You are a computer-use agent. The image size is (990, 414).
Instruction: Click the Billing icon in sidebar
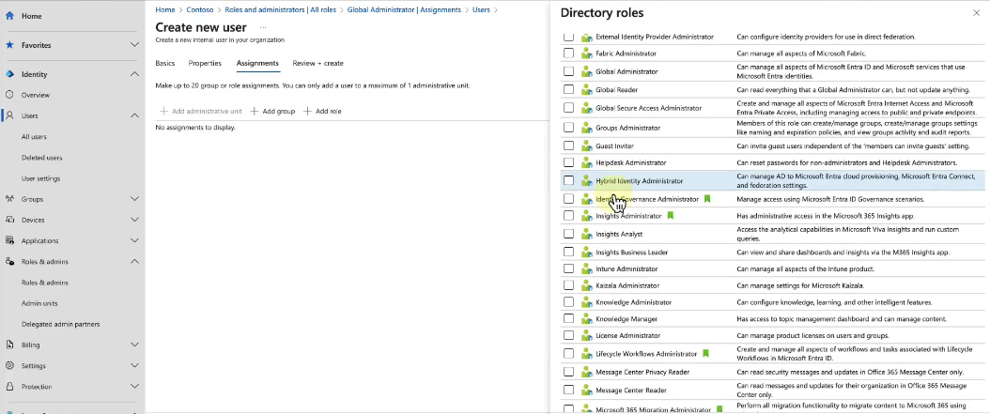[x=9, y=345]
